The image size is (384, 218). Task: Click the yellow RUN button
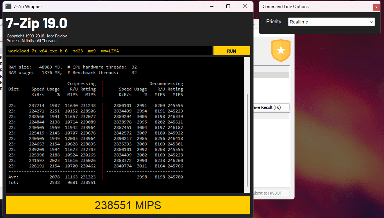pyautogui.click(x=231, y=51)
